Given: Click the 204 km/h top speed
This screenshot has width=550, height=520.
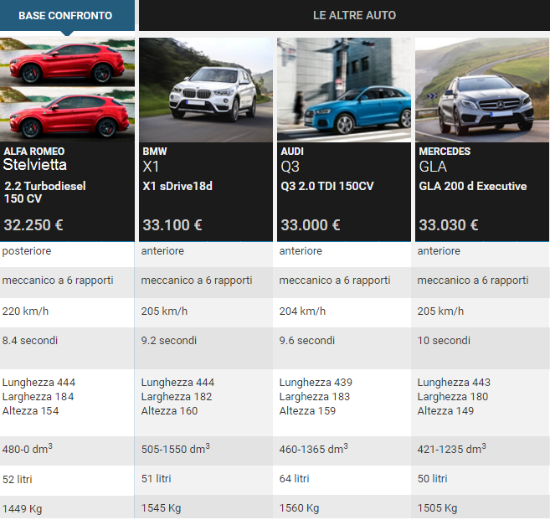Looking at the screenshot, I should coord(302,311).
